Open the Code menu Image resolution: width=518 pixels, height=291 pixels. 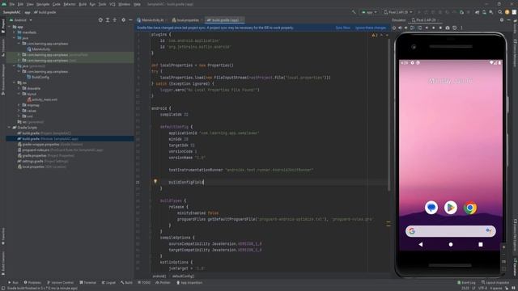coord(57,4)
